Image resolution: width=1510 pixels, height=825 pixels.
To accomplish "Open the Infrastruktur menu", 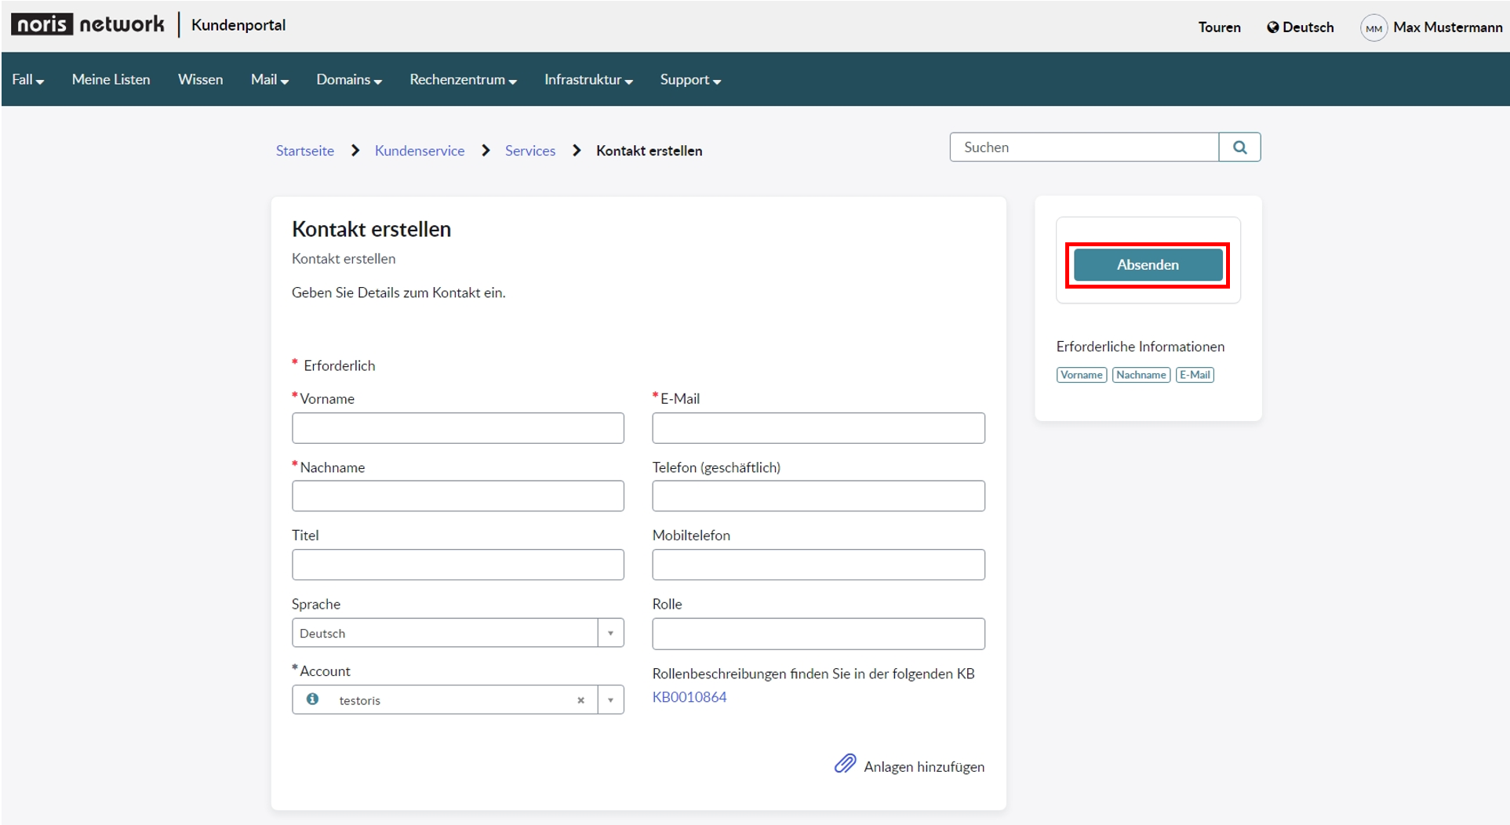I will pyautogui.click(x=588, y=80).
